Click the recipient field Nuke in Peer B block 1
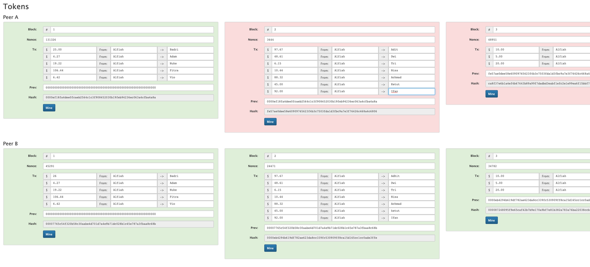The height and width of the screenshot is (267, 590). tap(190, 190)
